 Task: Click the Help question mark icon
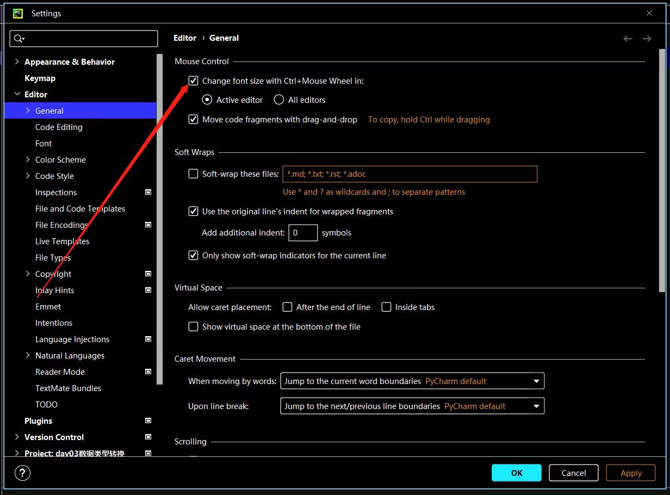tap(22, 473)
